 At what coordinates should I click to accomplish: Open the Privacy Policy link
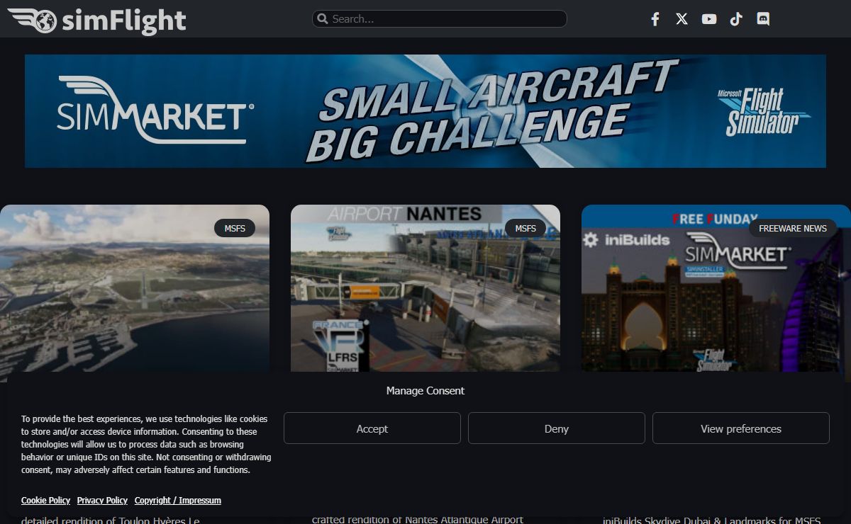102,500
